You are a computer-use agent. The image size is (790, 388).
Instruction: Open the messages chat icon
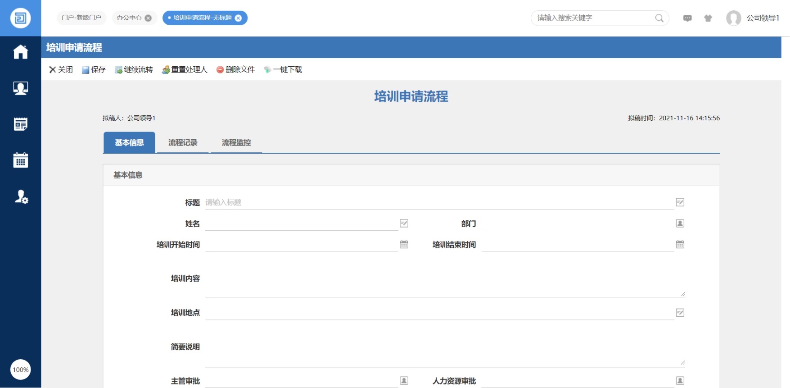click(687, 18)
